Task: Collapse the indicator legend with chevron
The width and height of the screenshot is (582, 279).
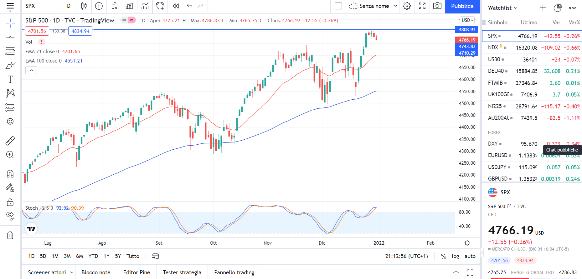Action: (x=31, y=70)
